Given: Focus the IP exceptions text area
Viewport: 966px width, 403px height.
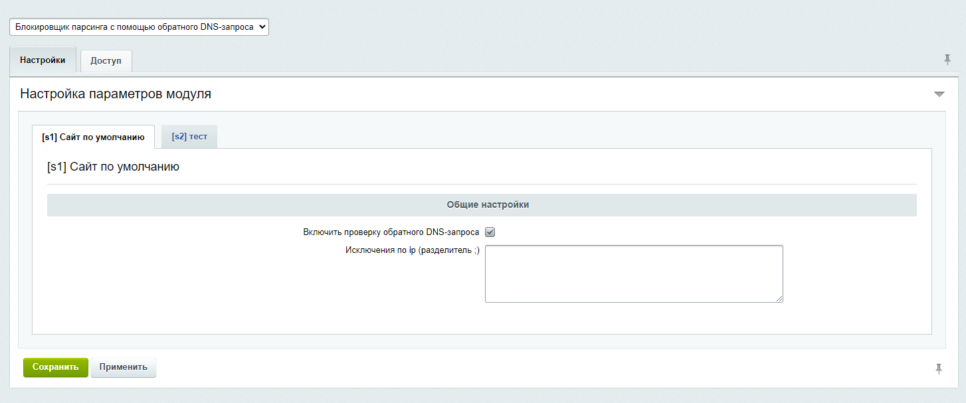Looking at the screenshot, I should (633, 274).
